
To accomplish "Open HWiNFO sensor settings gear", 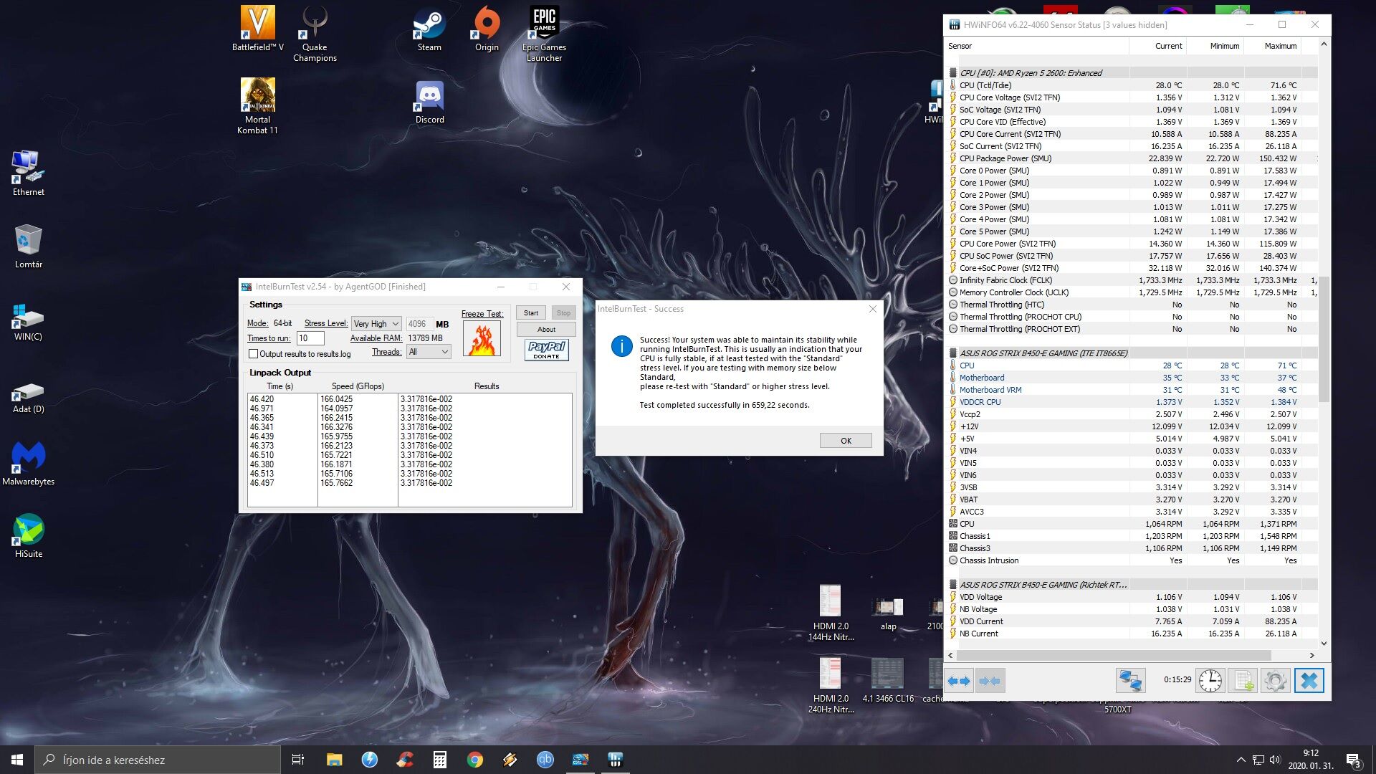I will [x=1275, y=681].
